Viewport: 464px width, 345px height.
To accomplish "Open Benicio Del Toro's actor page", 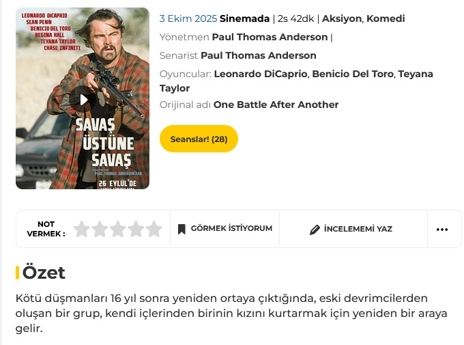I will pyautogui.click(x=352, y=74).
